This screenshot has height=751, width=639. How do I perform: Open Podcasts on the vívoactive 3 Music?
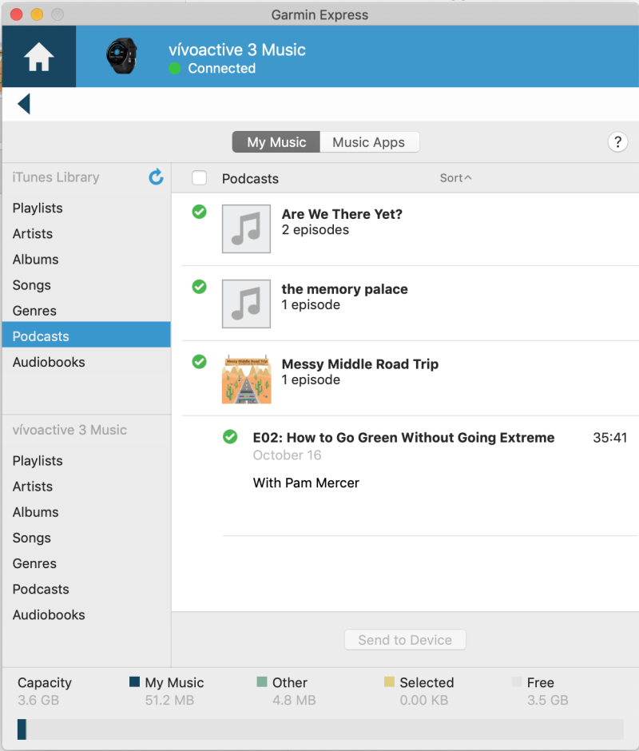86,589
